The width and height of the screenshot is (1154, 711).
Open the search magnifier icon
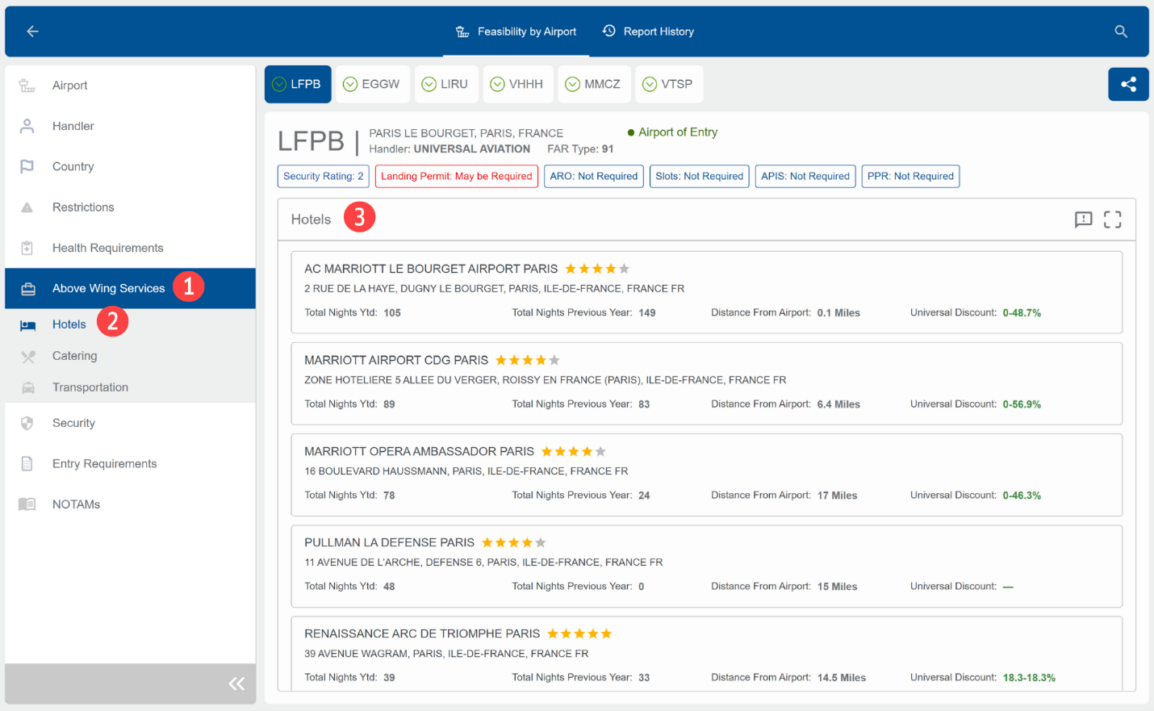coord(1121,31)
